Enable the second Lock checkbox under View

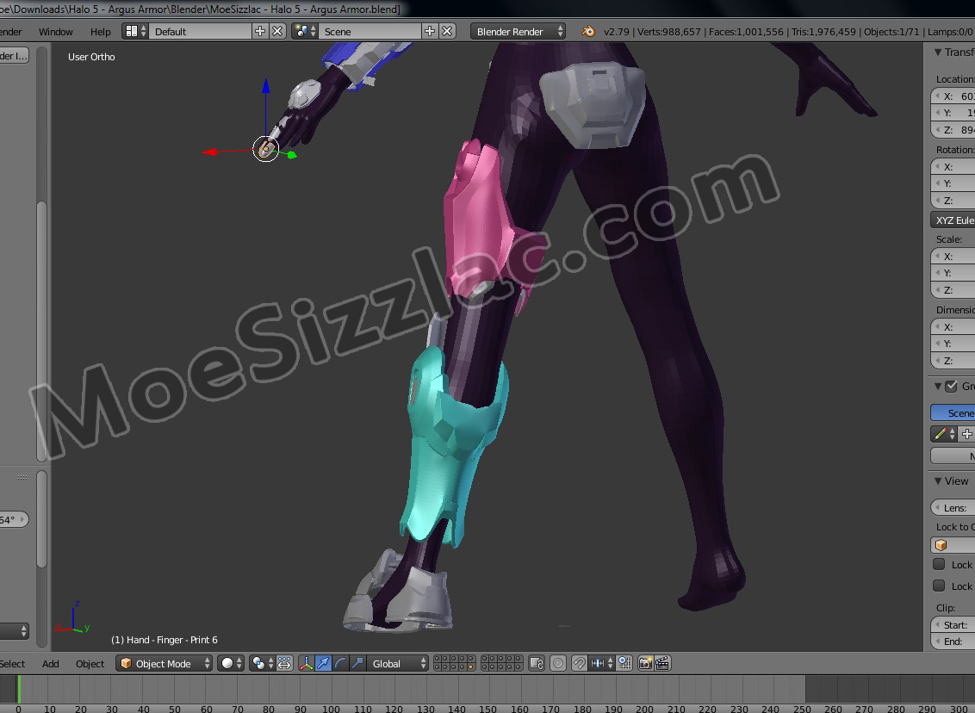coord(939,586)
